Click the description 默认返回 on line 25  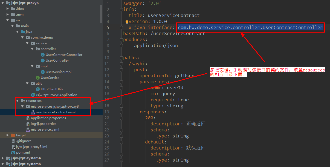pos(196,148)
